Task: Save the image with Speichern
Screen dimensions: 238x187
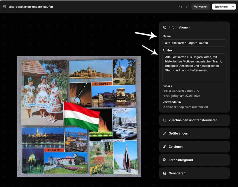Action: click(221, 7)
